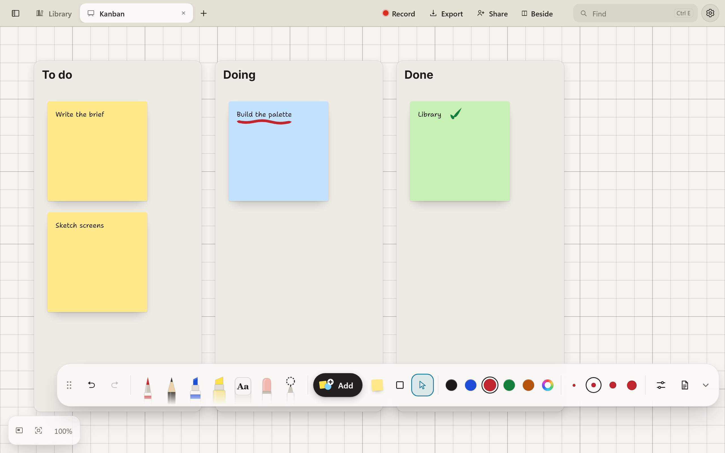Viewport: 725px width, 453px height.
Task: Pick the yellow sticky note tool
Action: [x=377, y=385]
